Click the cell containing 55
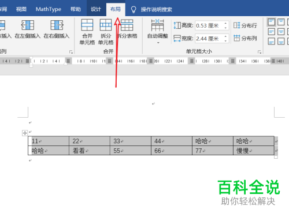The height and width of the screenshot is (213, 289). (x=131, y=151)
